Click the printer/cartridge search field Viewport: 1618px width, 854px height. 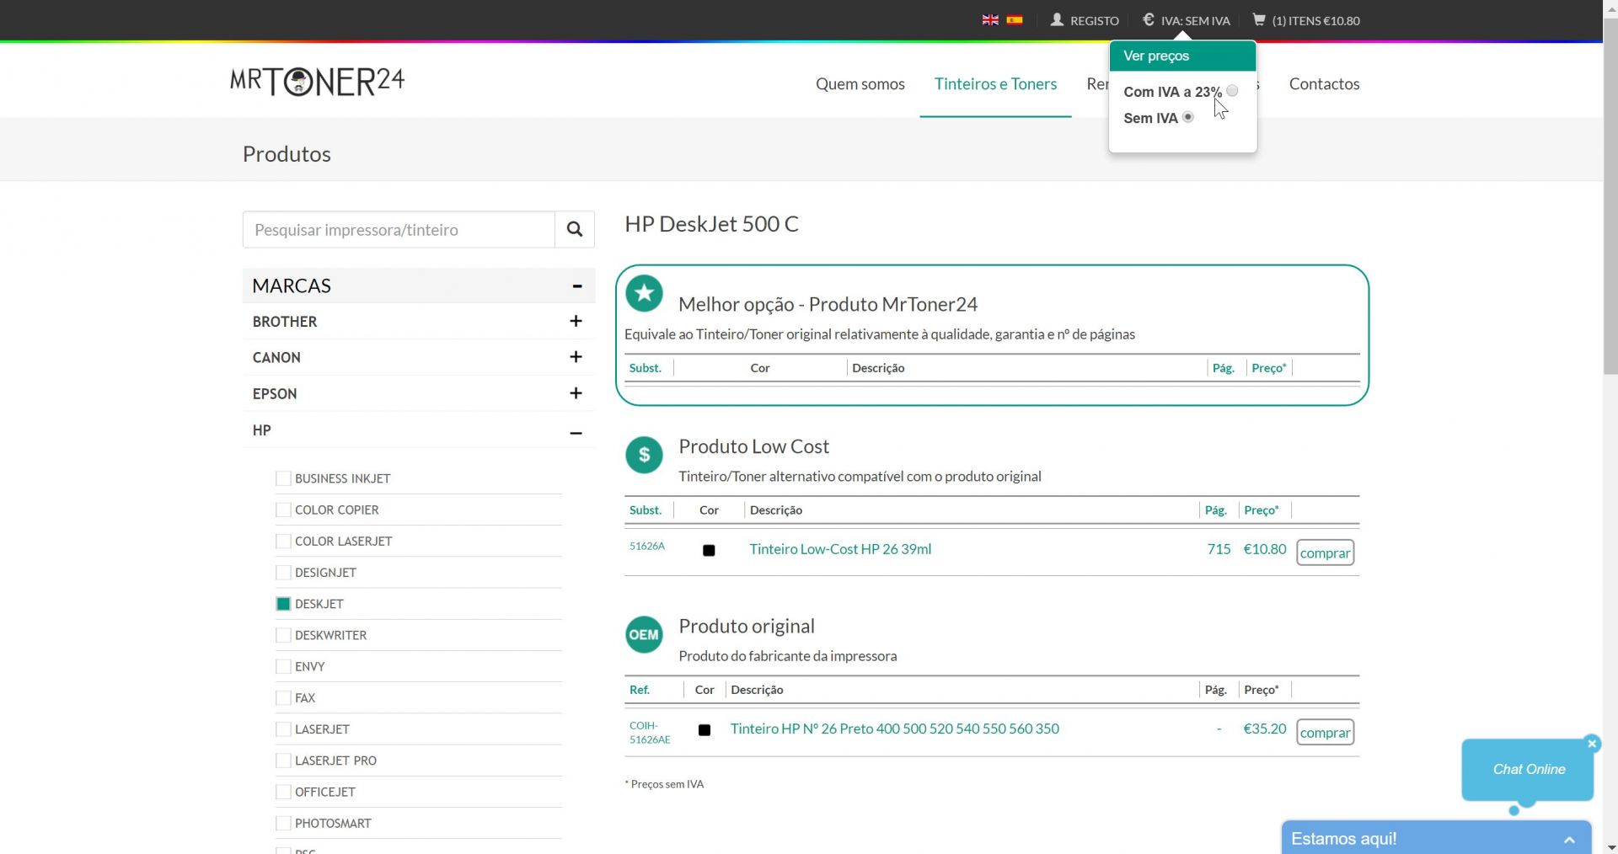pos(399,230)
